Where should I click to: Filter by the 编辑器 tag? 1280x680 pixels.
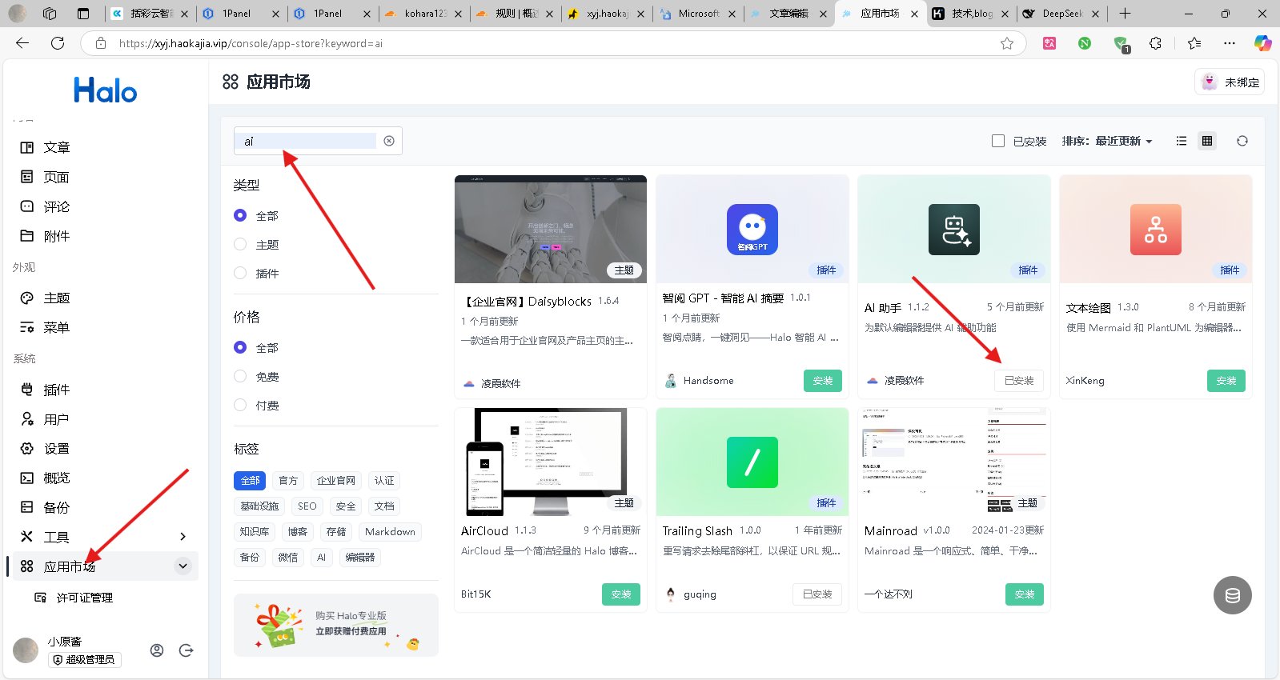360,557
